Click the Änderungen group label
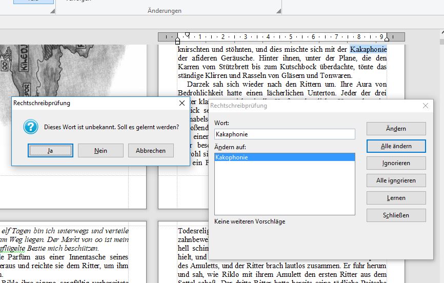This screenshot has width=444, height=283. [x=165, y=11]
